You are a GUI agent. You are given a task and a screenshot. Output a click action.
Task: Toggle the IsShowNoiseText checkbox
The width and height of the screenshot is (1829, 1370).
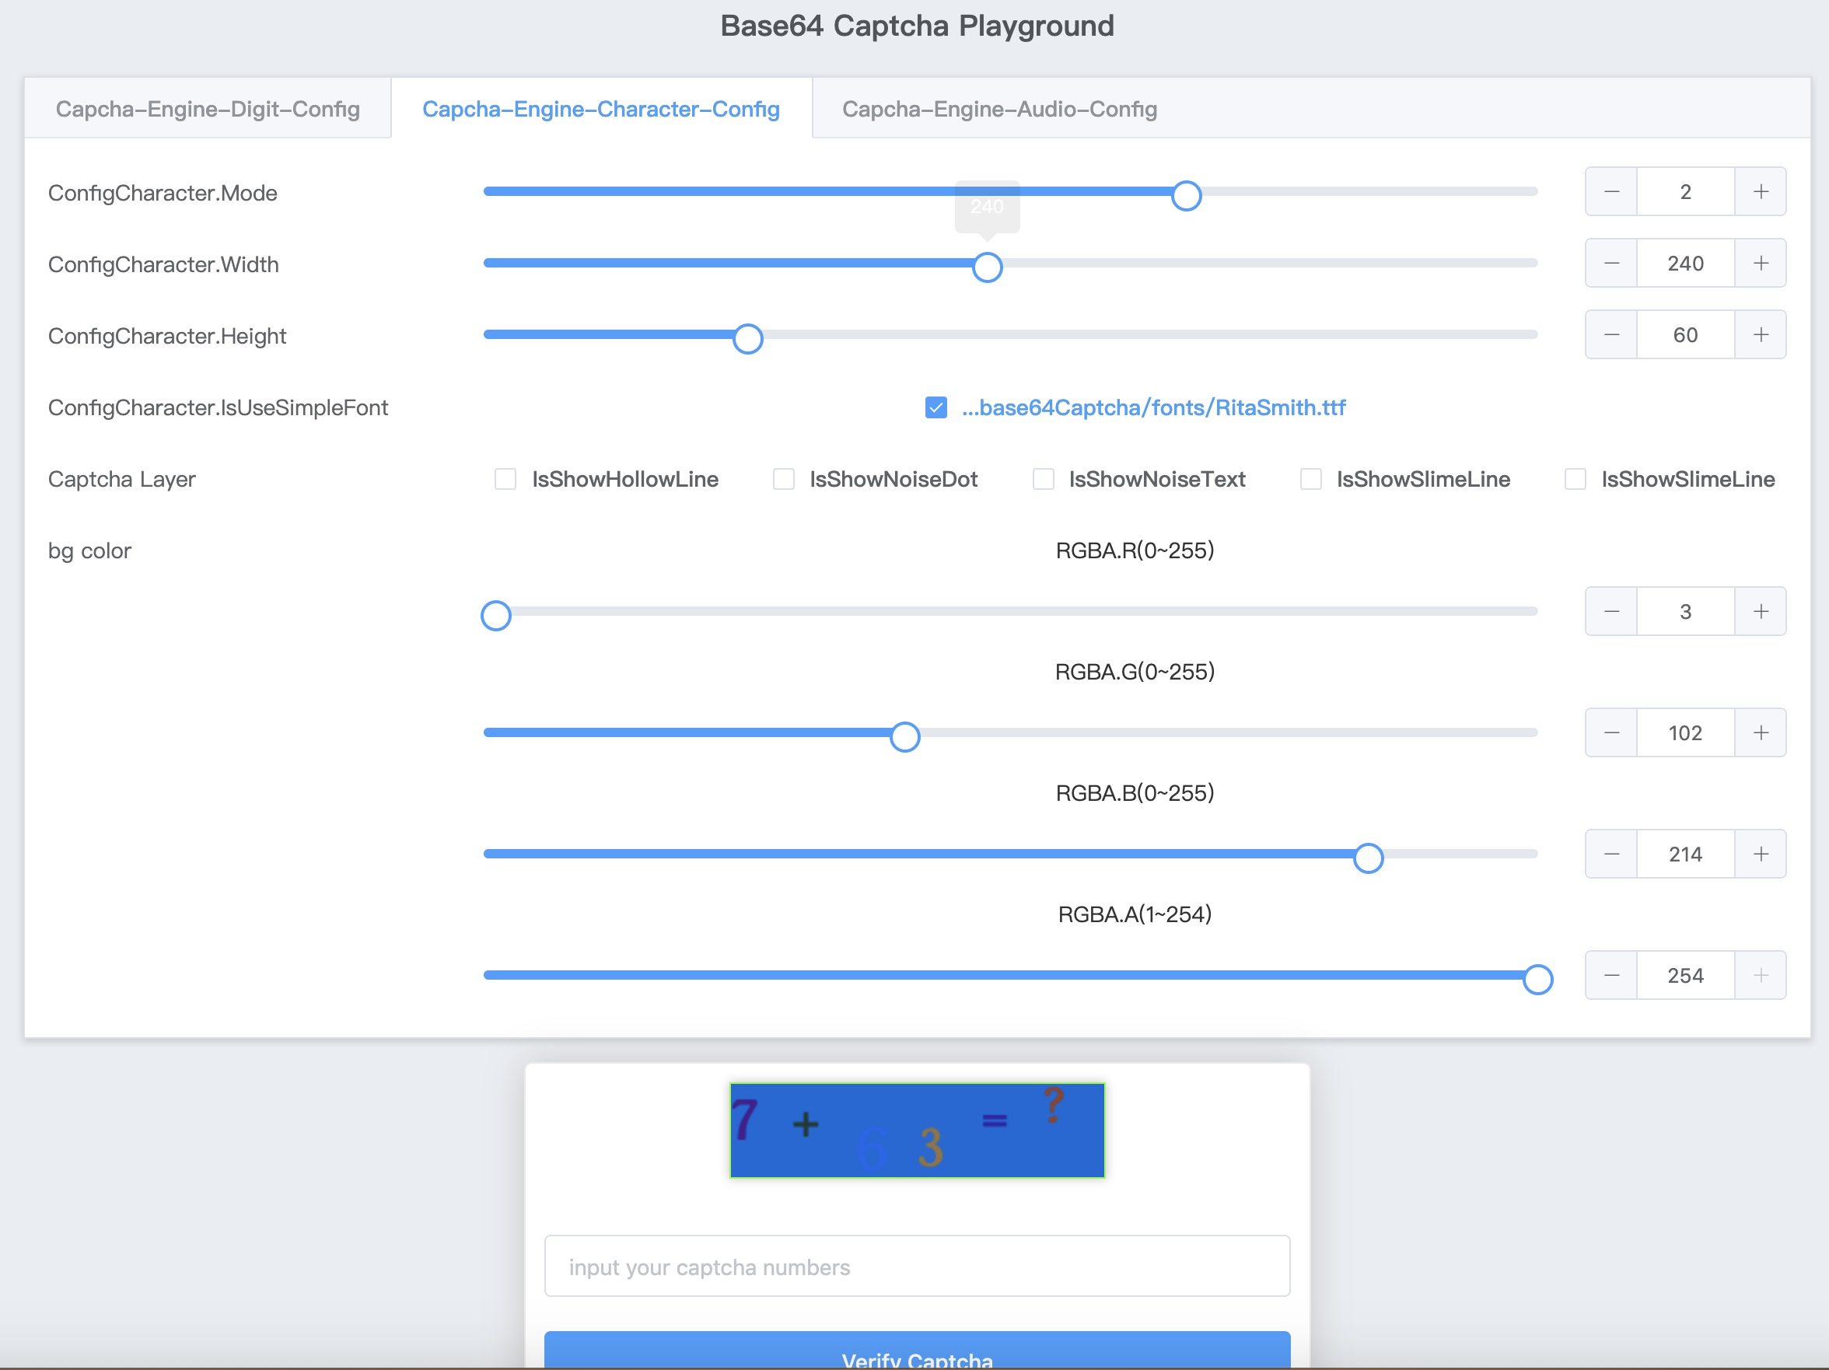coord(1043,480)
